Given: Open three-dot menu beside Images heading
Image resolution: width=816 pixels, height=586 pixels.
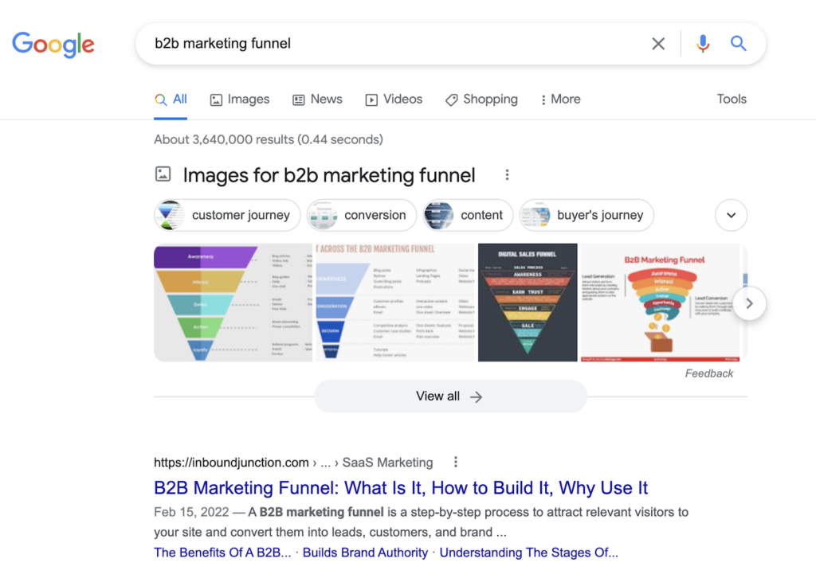Looking at the screenshot, I should (x=507, y=175).
